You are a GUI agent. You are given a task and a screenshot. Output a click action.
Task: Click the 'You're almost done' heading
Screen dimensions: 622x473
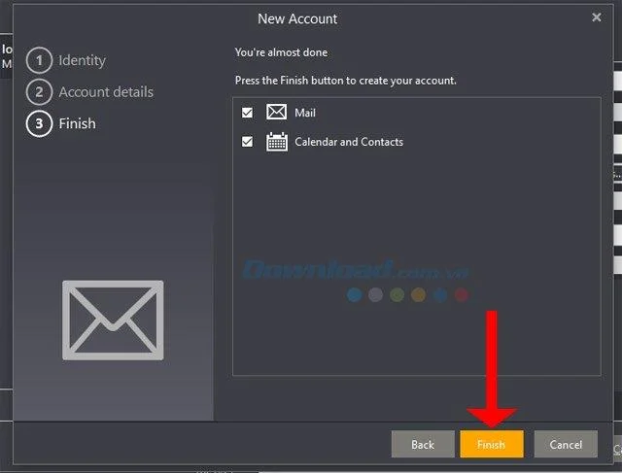click(x=281, y=52)
